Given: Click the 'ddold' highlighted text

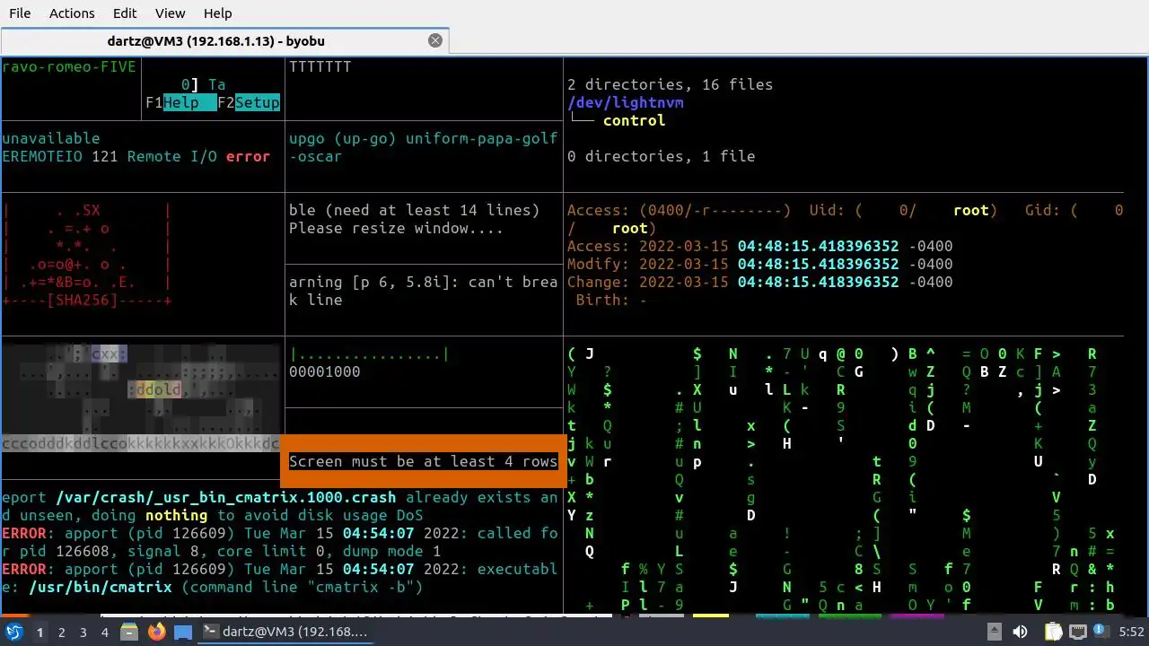Looking at the screenshot, I should (x=159, y=389).
